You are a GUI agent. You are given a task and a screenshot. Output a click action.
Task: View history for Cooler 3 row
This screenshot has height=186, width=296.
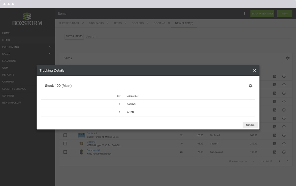284,144
